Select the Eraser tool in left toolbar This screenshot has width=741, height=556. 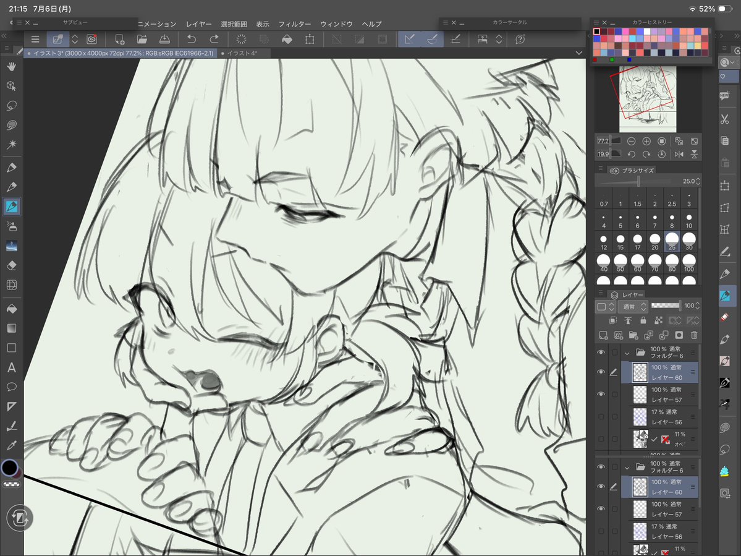pos(11,266)
